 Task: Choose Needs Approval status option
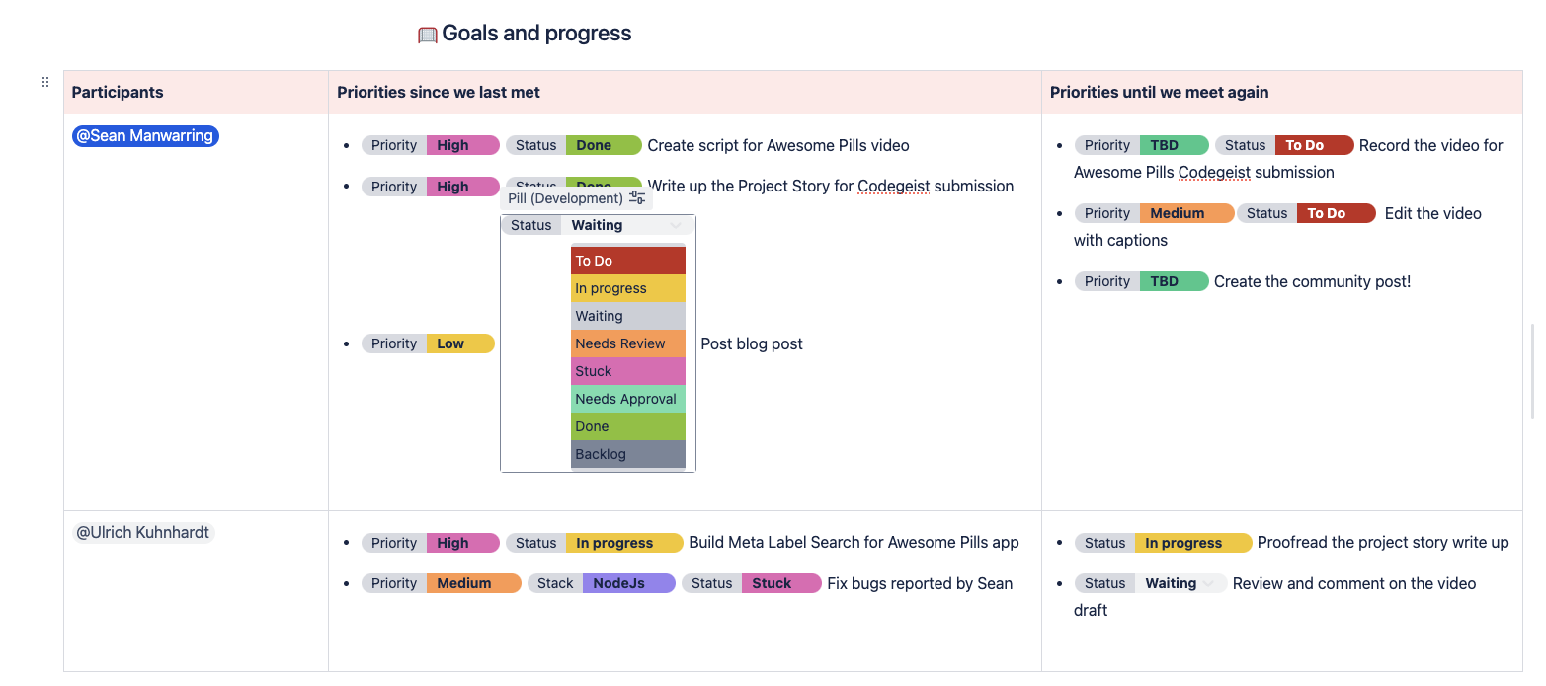[x=627, y=399]
